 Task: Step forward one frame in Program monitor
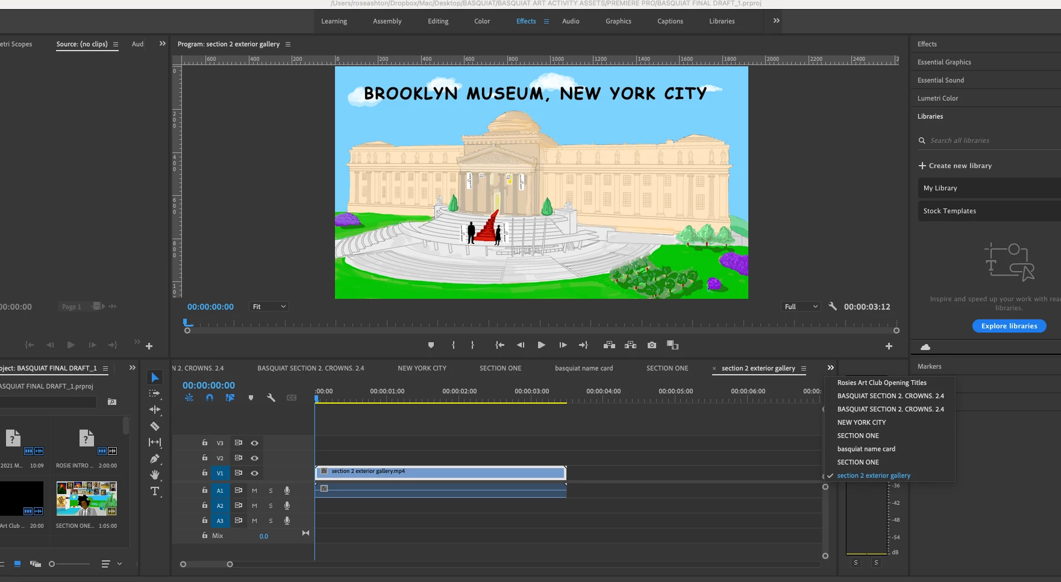click(x=563, y=345)
